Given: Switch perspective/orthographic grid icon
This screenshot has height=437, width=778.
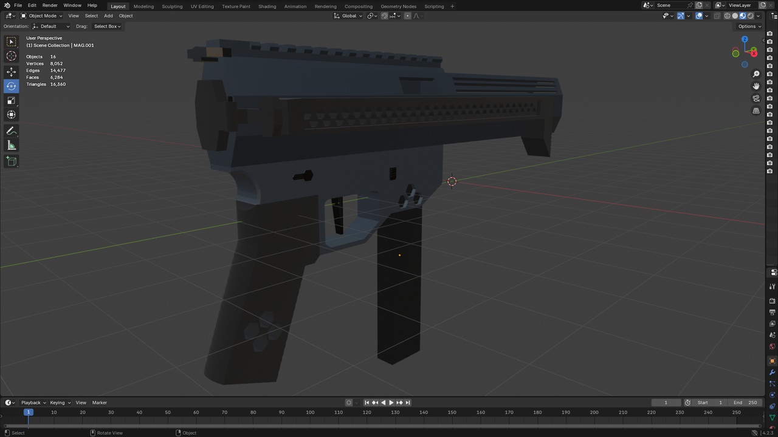Looking at the screenshot, I should pos(756,111).
